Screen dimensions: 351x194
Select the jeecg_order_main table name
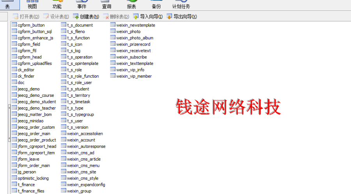coord(34,134)
